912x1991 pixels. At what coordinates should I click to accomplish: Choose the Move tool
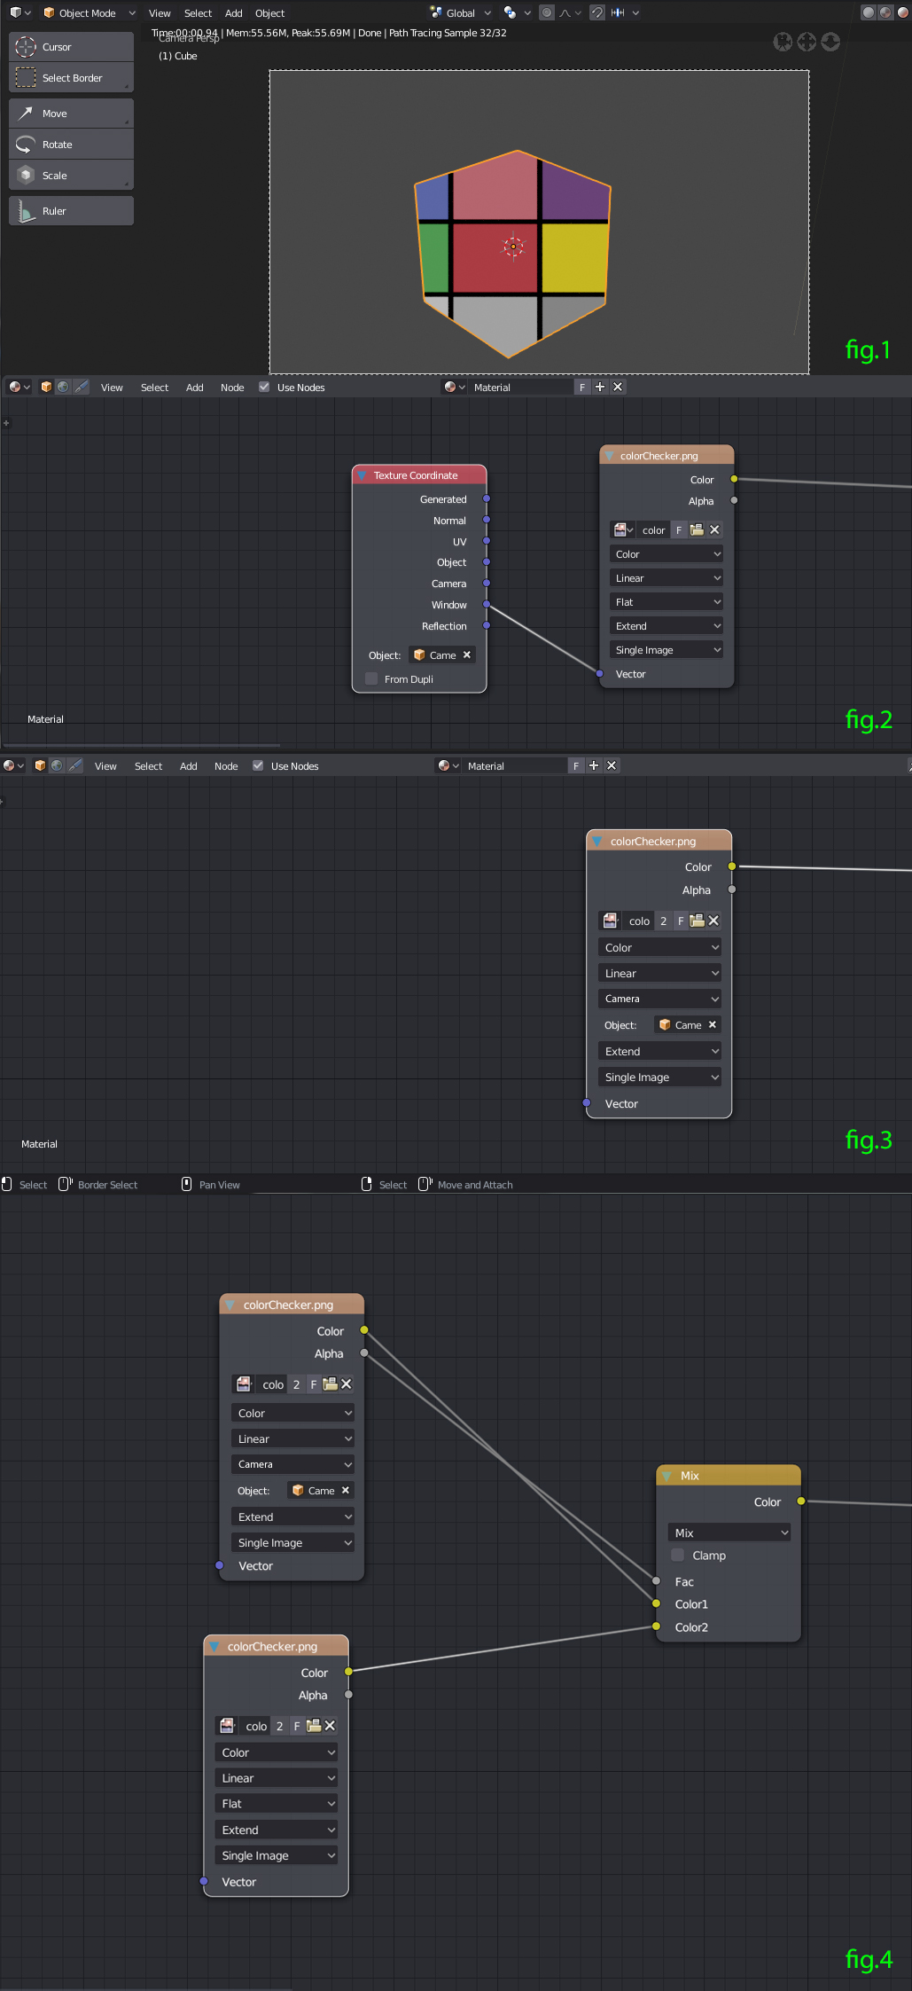(71, 114)
